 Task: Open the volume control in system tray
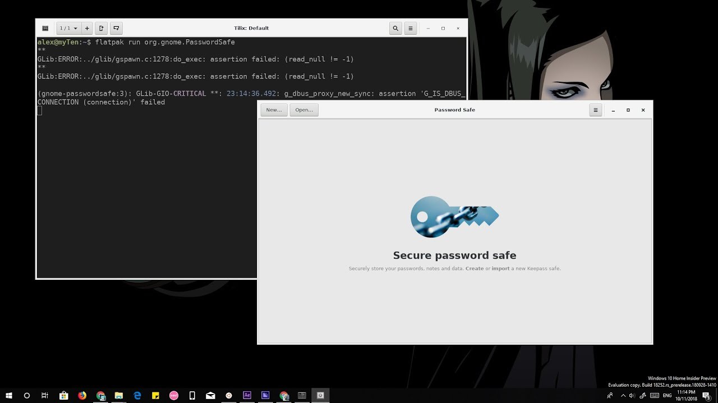click(632, 395)
